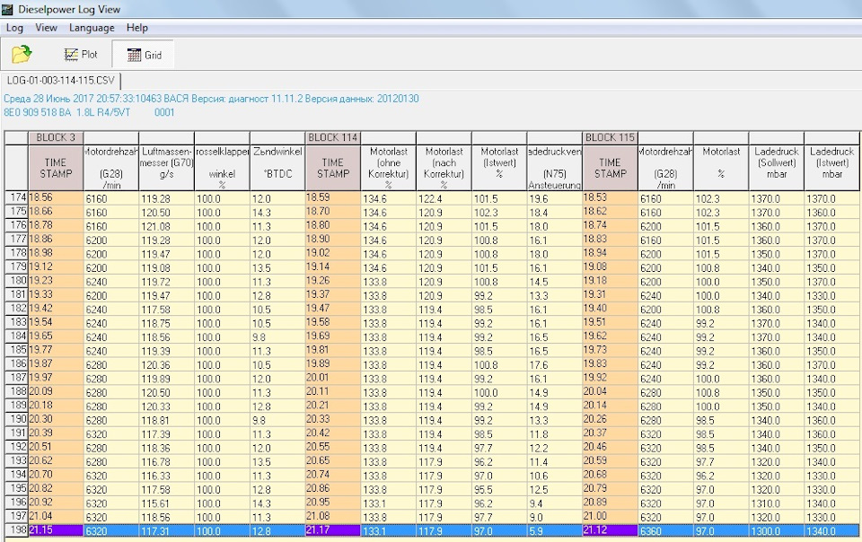
Task: Click the Motorlast (ohne Korrektur) column header
Action: [389, 167]
